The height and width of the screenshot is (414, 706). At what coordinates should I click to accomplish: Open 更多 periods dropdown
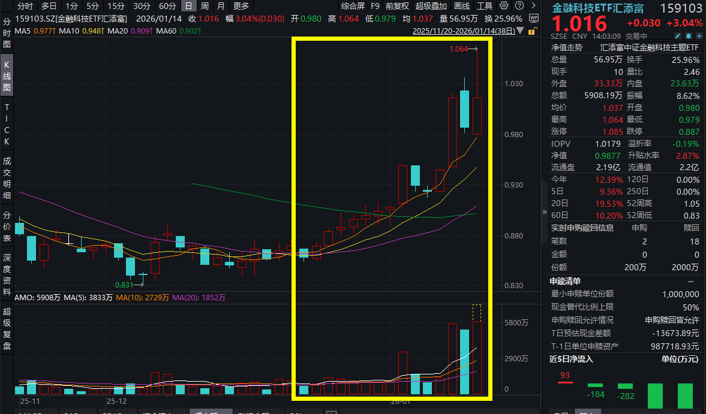[241, 6]
